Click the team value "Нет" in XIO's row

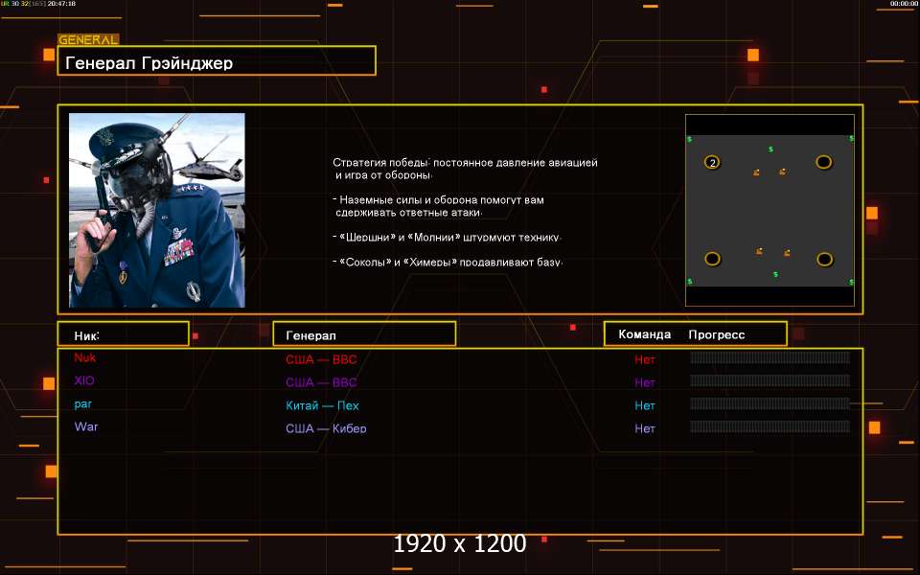coord(644,382)
